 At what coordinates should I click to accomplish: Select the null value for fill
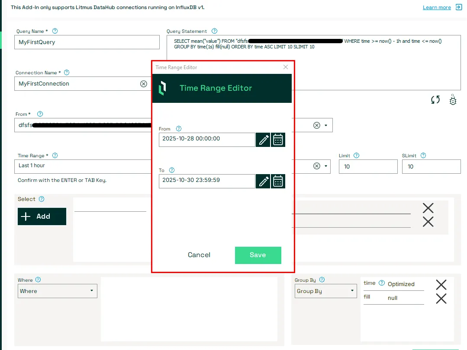coord(393,298)
